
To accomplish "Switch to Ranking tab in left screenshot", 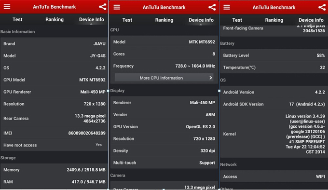I will [x=55, y=19].
